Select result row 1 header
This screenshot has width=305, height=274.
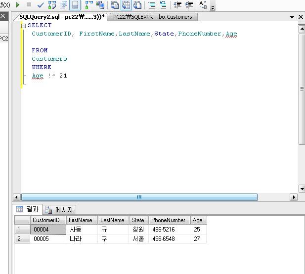click(x=22, y=230)
